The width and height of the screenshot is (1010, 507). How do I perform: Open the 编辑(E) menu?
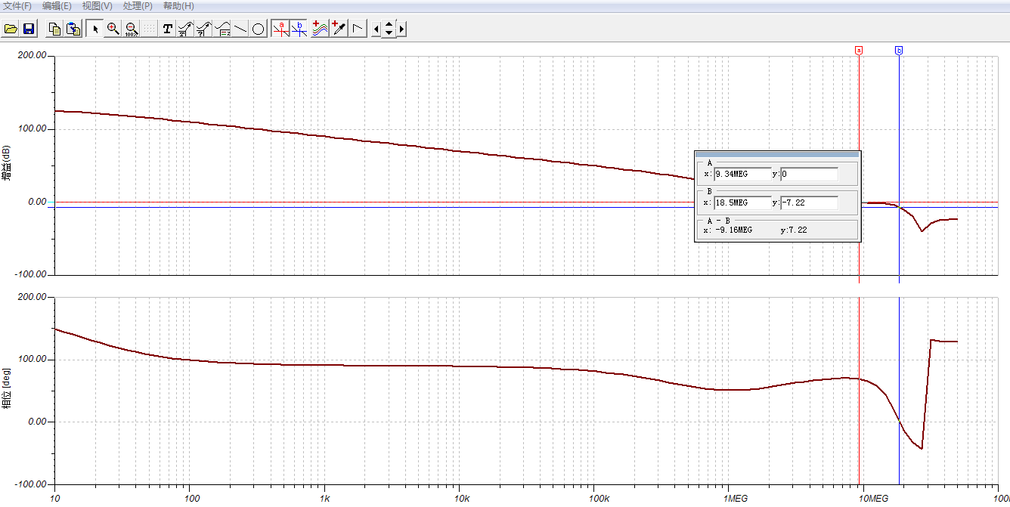[57, 6]
